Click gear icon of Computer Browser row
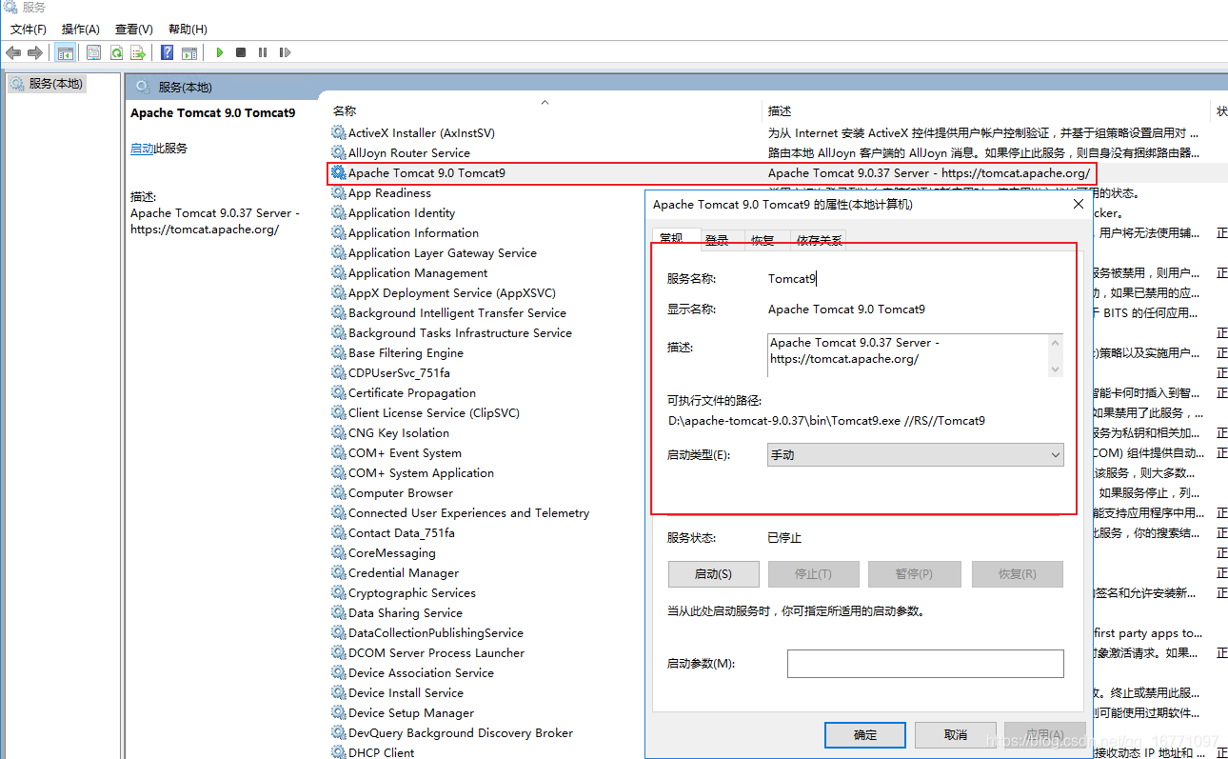The height and width of the screenshot is (759, 1228). (x=339, y=492)
